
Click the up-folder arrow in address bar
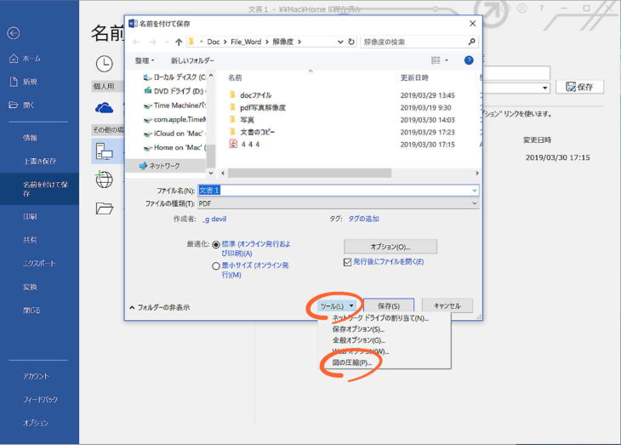point(179,41)
